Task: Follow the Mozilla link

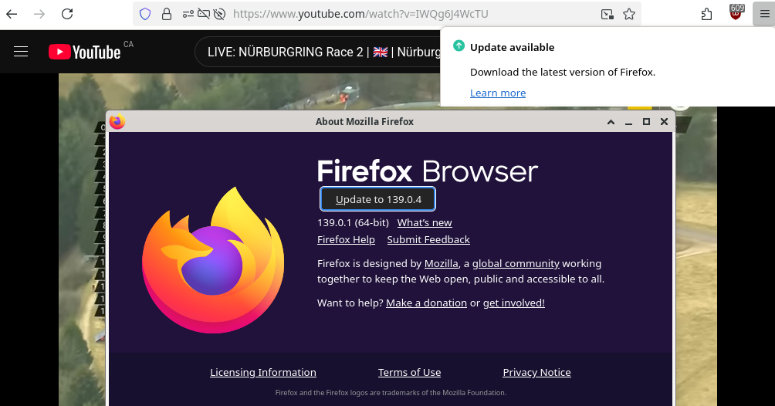Action: pos(442,263)
